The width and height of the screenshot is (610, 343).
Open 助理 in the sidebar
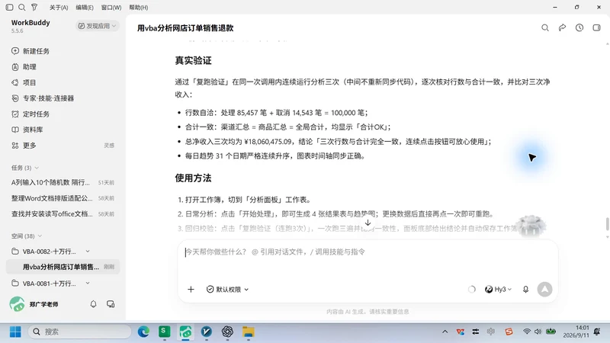[x=29, y=67]
